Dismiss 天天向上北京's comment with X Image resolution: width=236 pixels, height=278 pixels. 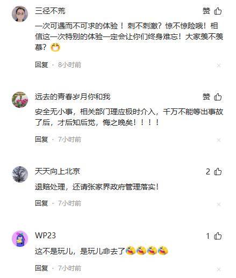click(x=218, y=204)
